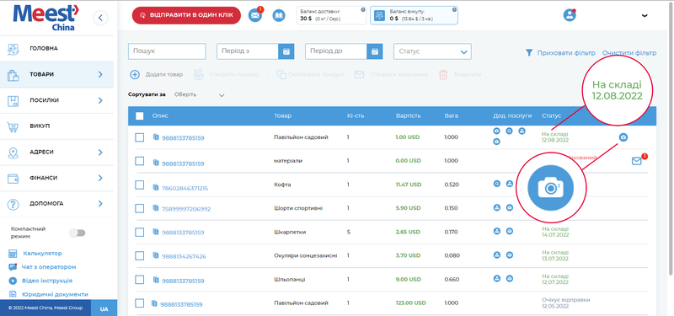Copy tracking number icon in Шорти спортивні row
This screenshot has height=316, width=674.
[156, 208]
